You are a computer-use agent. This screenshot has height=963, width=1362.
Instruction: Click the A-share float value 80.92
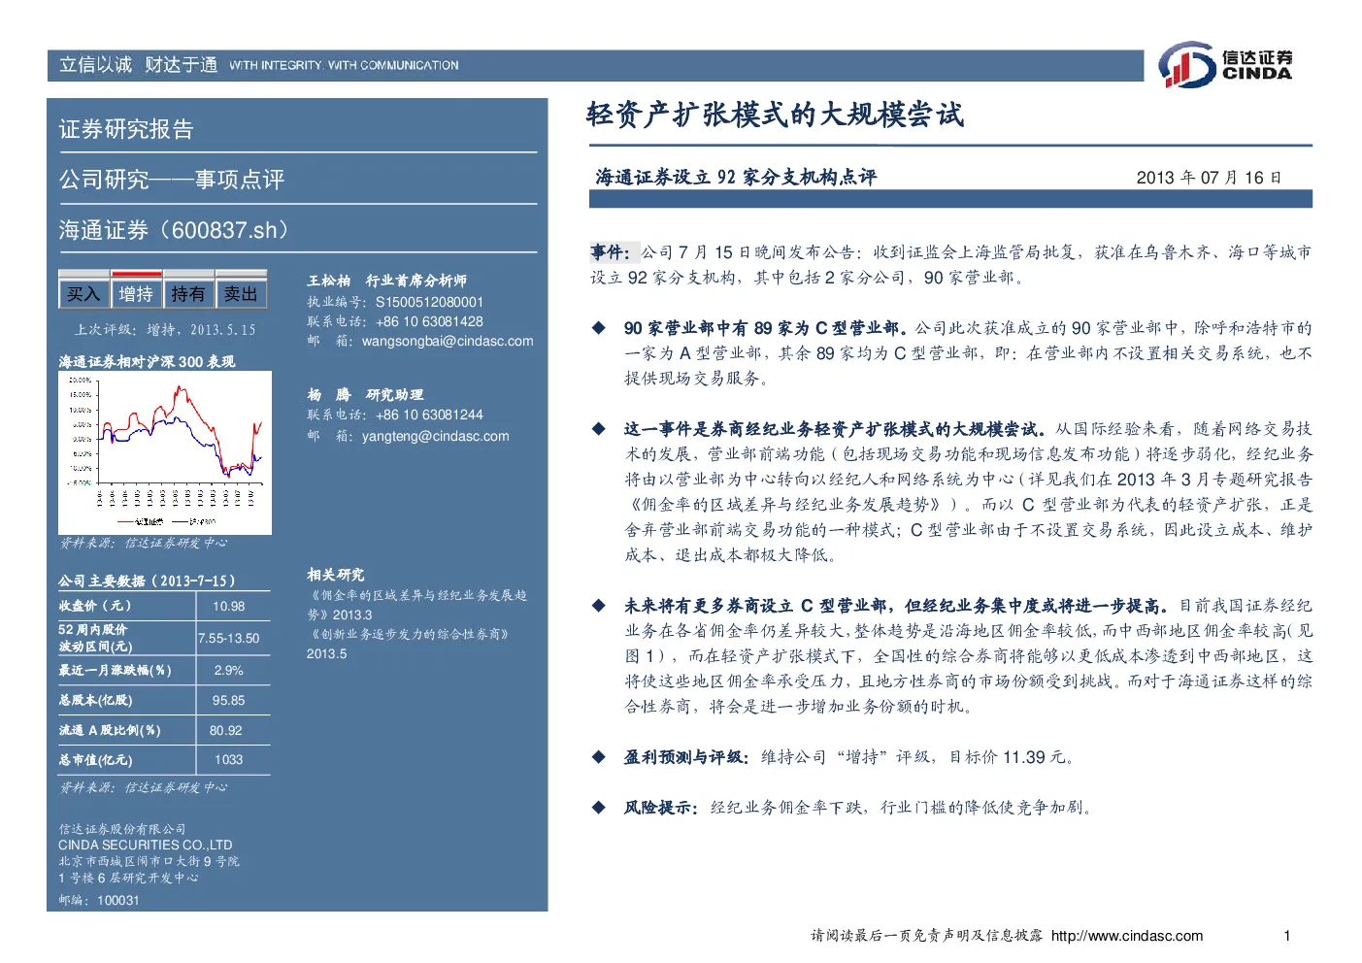tap(226, 730)
